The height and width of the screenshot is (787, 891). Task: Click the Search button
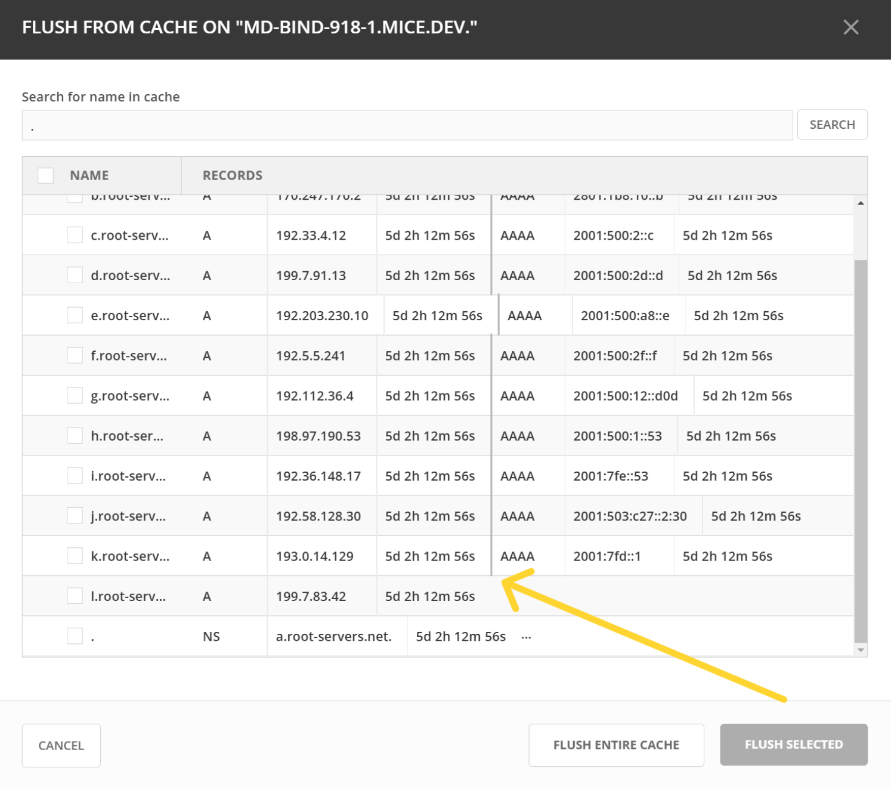tap(832, 125)
